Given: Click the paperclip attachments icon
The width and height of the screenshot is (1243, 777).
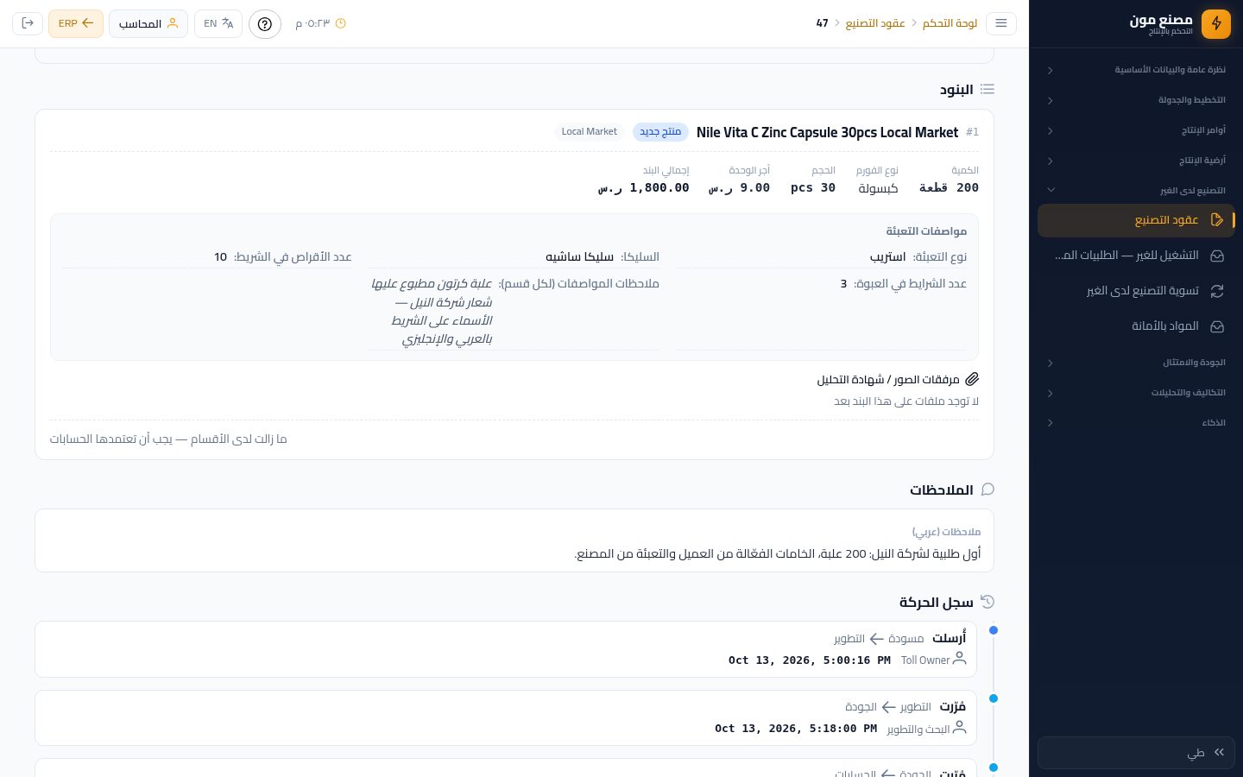Looking at the screenshot, I should pos(972,379).
